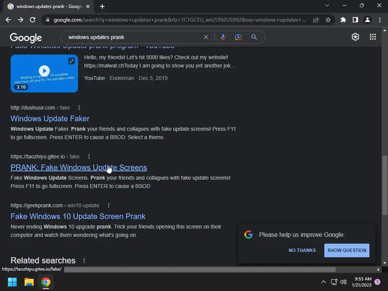Click scroll right arrow on horizontal scrollbar
Screen dimensions: 388x291
(x=379, y=269)
